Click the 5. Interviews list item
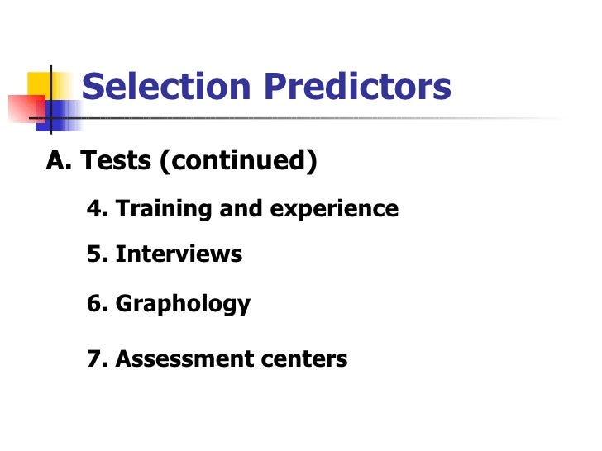The width and height of the screenshot is (602, 451). click(165, 254)
